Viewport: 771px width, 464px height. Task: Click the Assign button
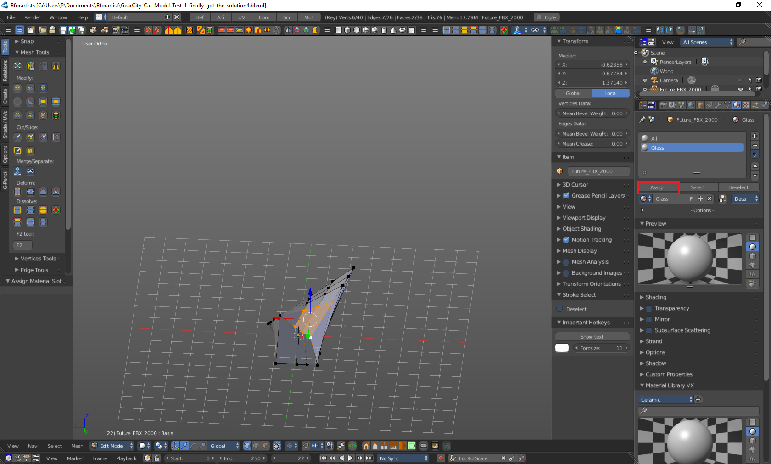coord(658,187)
